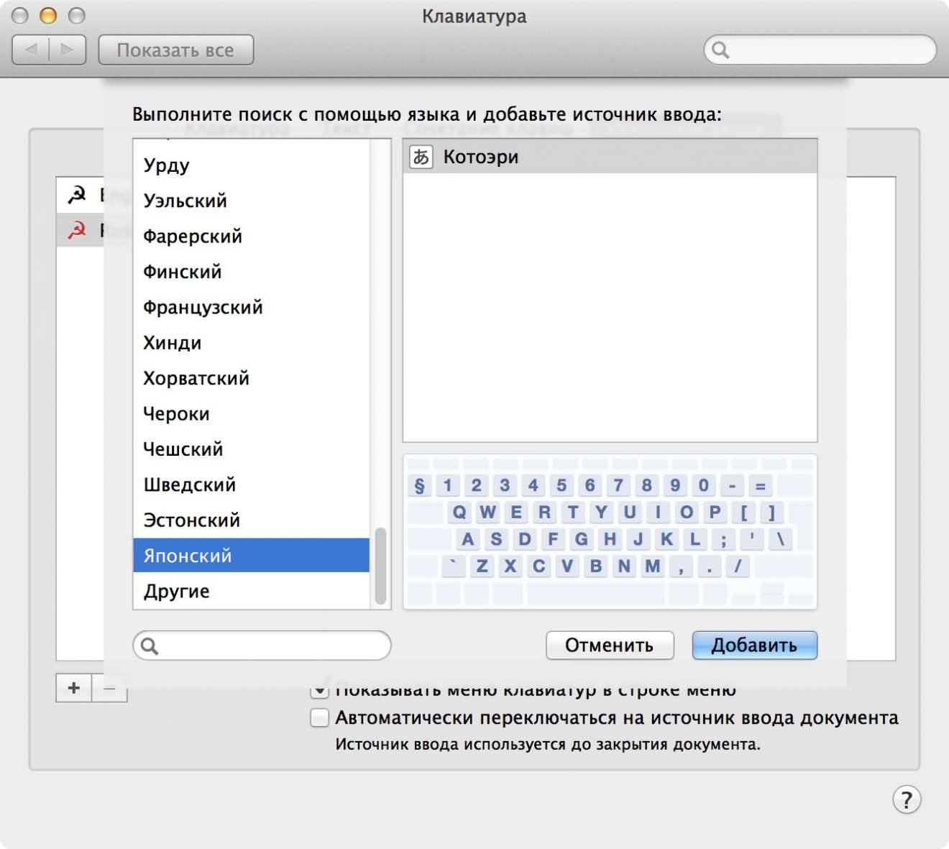Select Котоэри input source row
Screen dimensions: 949x849
[x=610, y=157]
